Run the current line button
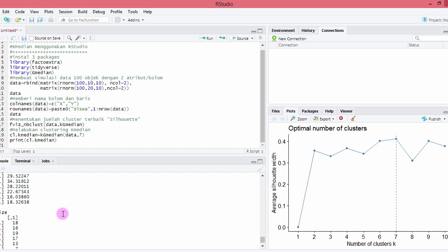Screen dimensions: 448x252 [x=206, y=38]
